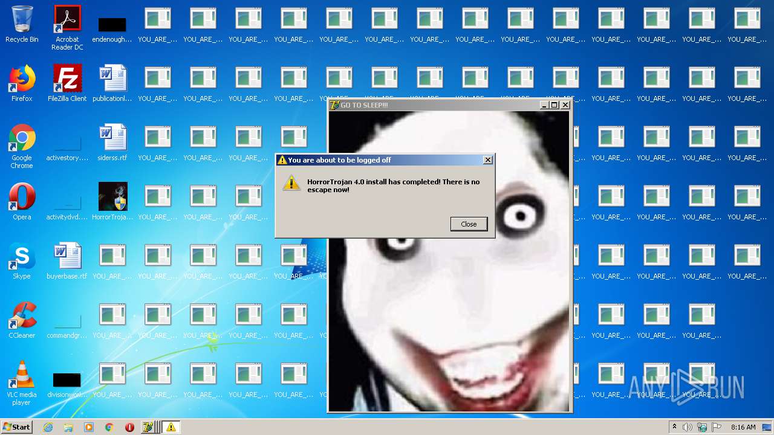Open the Recycle Bin desktop icon

tap(22, 24)
